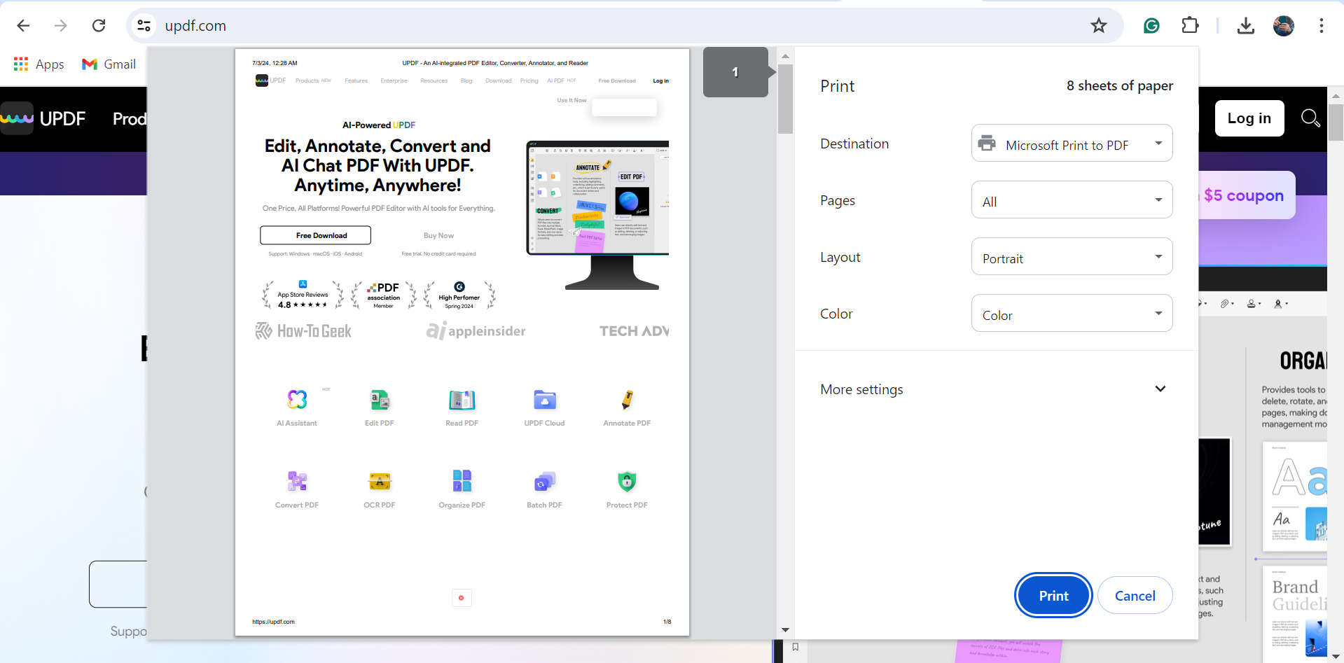Click the small red record icon in preview
This screenshot has height=663, width=1344.
click(462, 597)
